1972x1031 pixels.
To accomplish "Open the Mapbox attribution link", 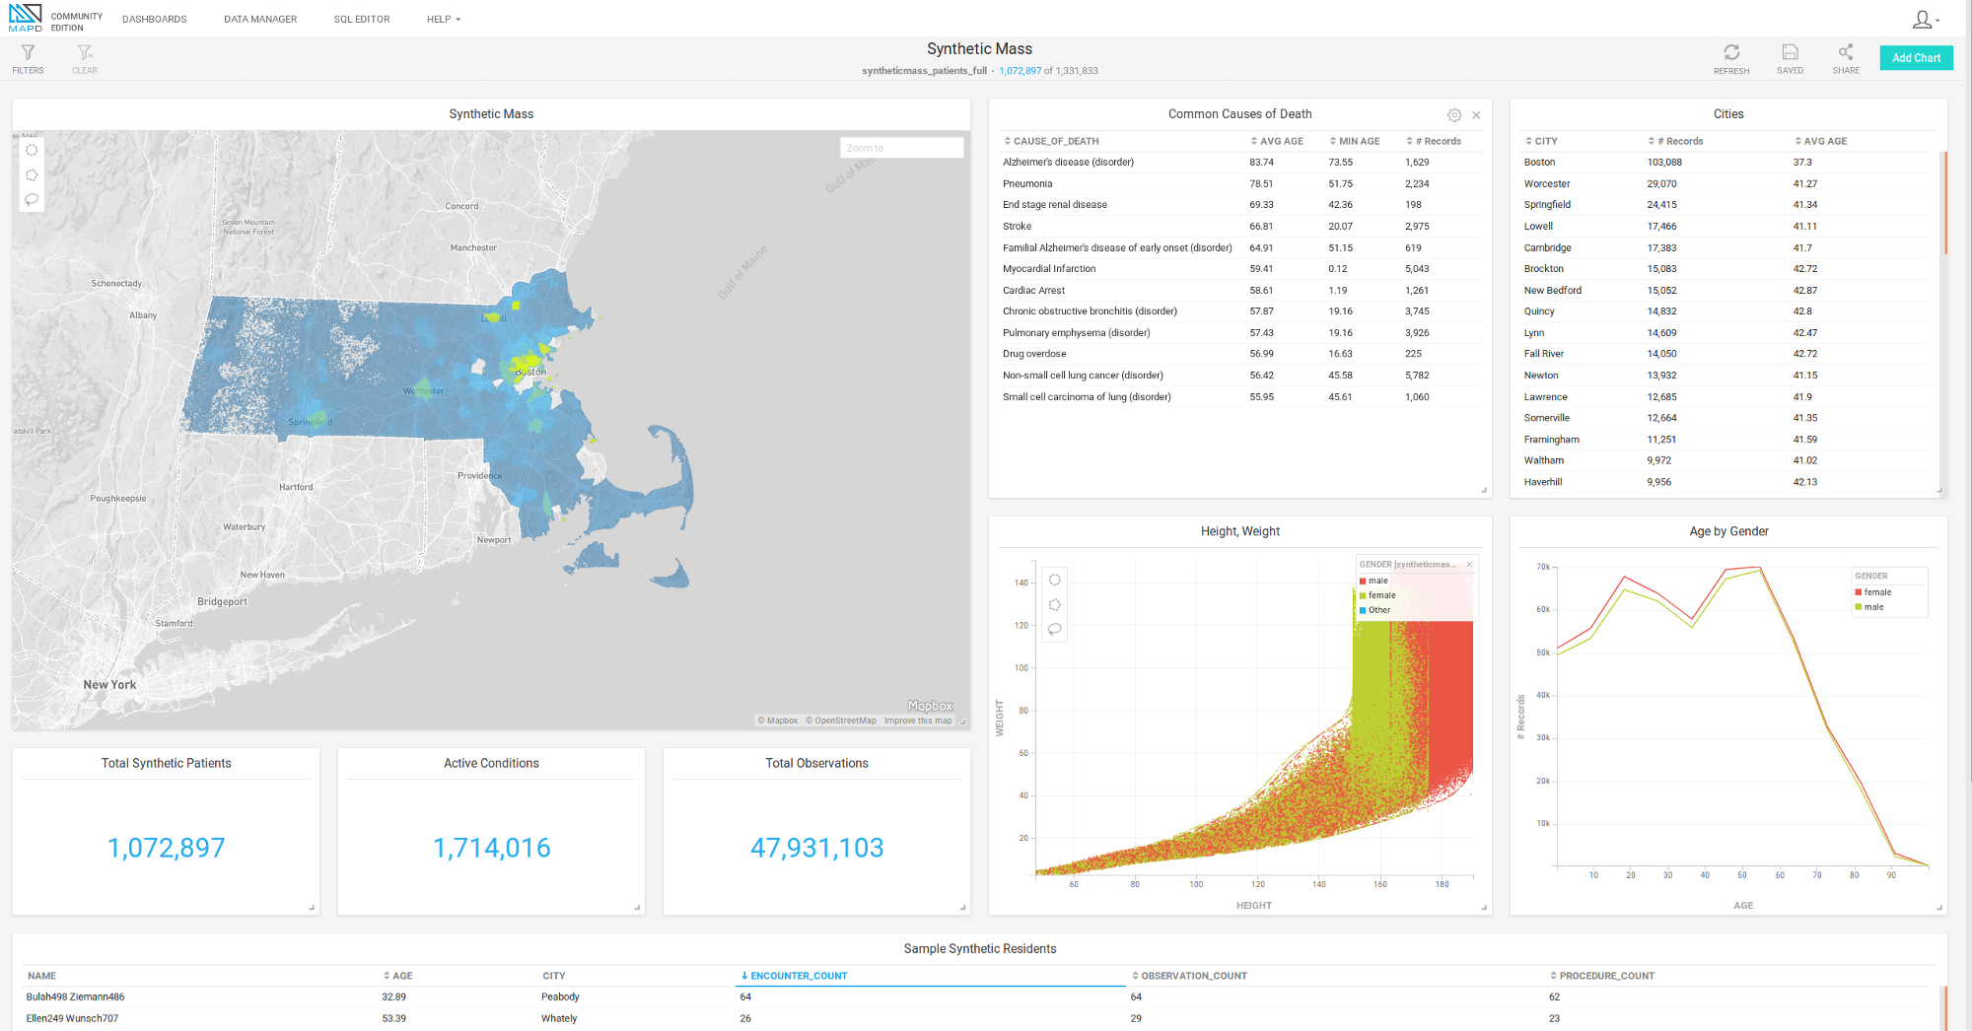I will (x=778, y=721).
